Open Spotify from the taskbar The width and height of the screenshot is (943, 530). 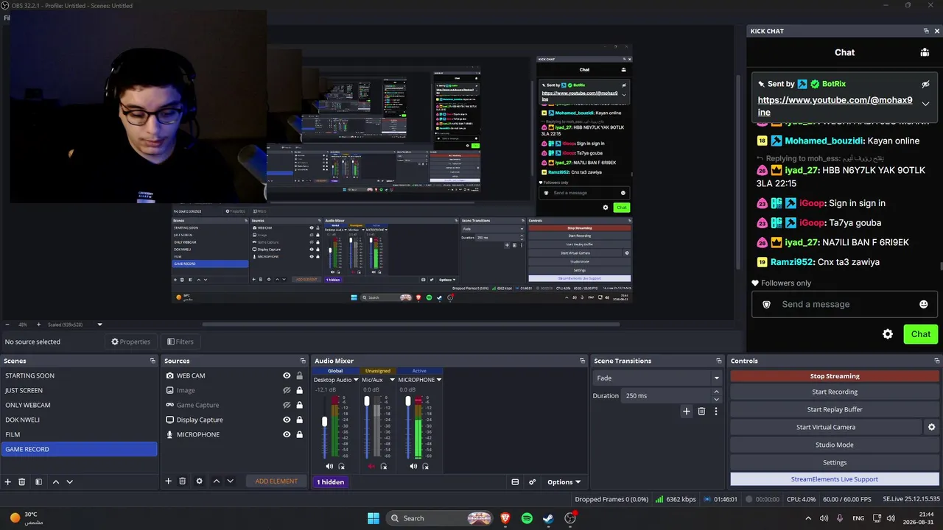pyautogui.click(x=527, y=518)
